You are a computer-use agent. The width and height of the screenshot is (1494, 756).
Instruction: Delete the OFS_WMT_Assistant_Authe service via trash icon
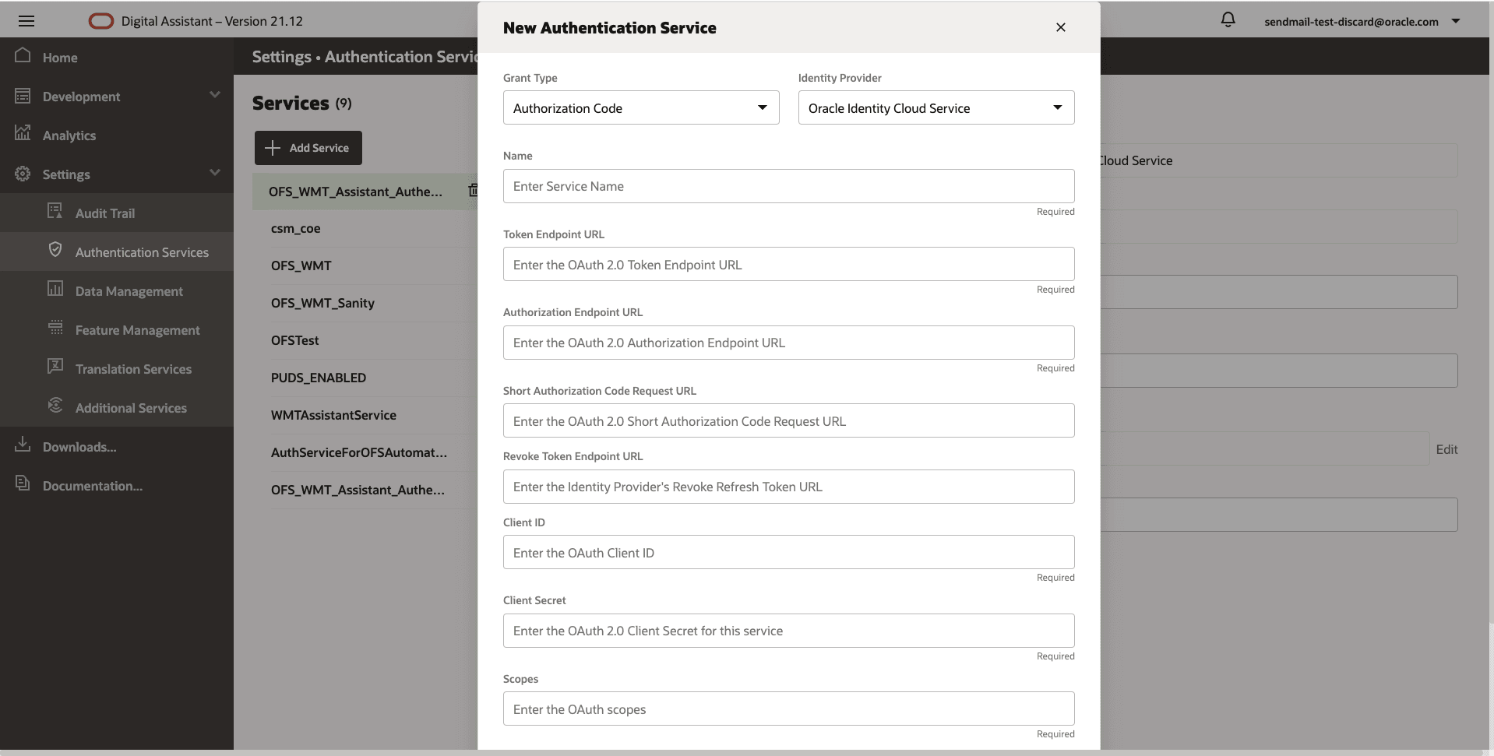[474, 191]
